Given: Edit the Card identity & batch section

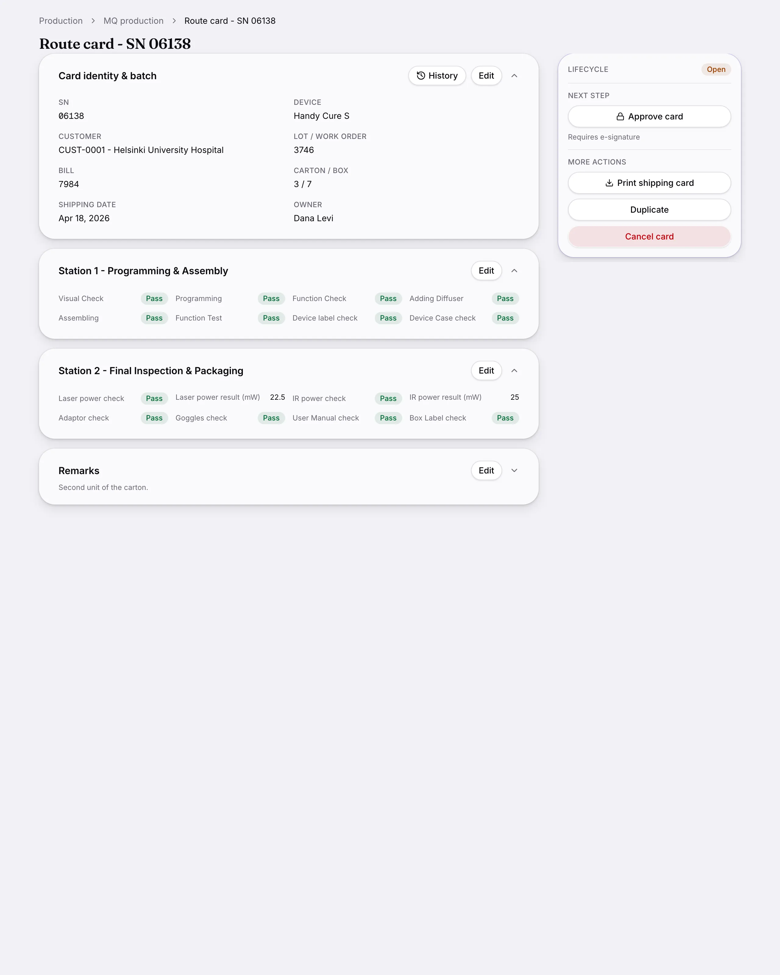Looking at the screenshot, I should coord(486,76).
